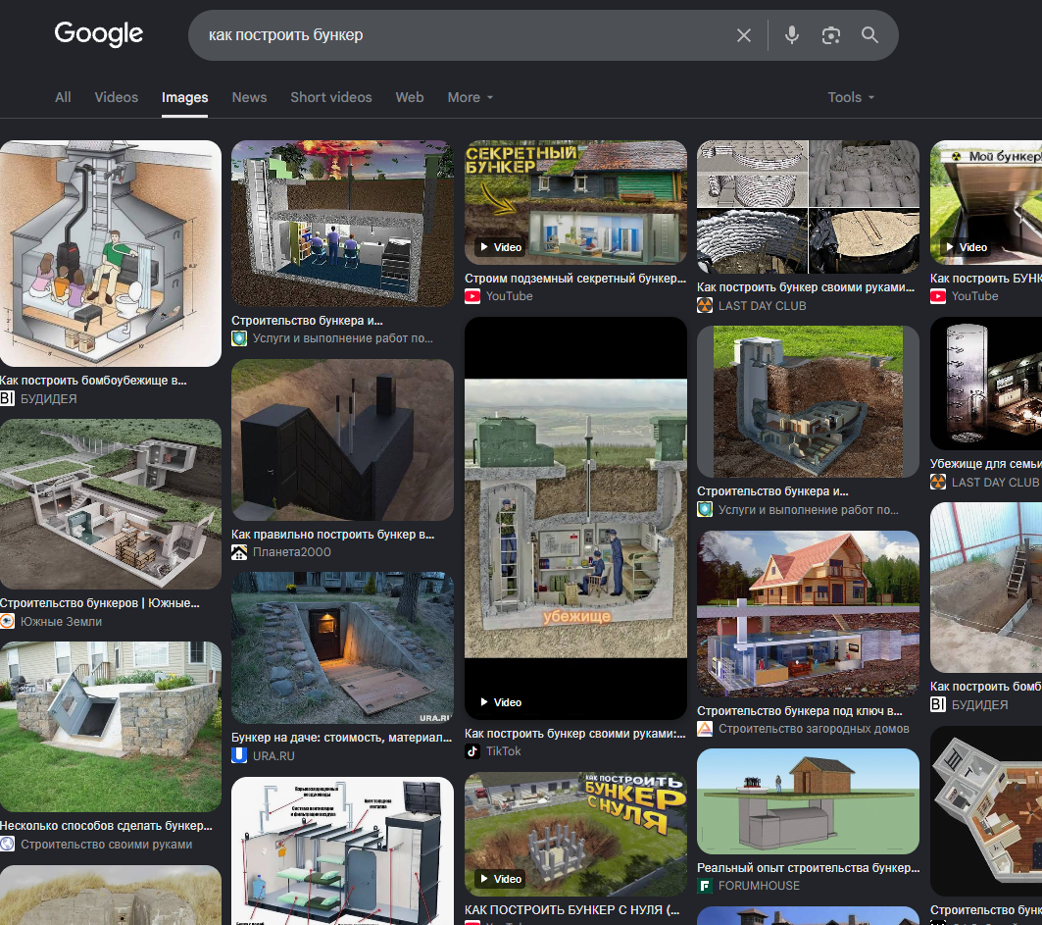Click YouTube icon under 'Строим подземный секретный бункер'
The height and width of the screenshot is (925, 1042).
(x=472, y=296)
